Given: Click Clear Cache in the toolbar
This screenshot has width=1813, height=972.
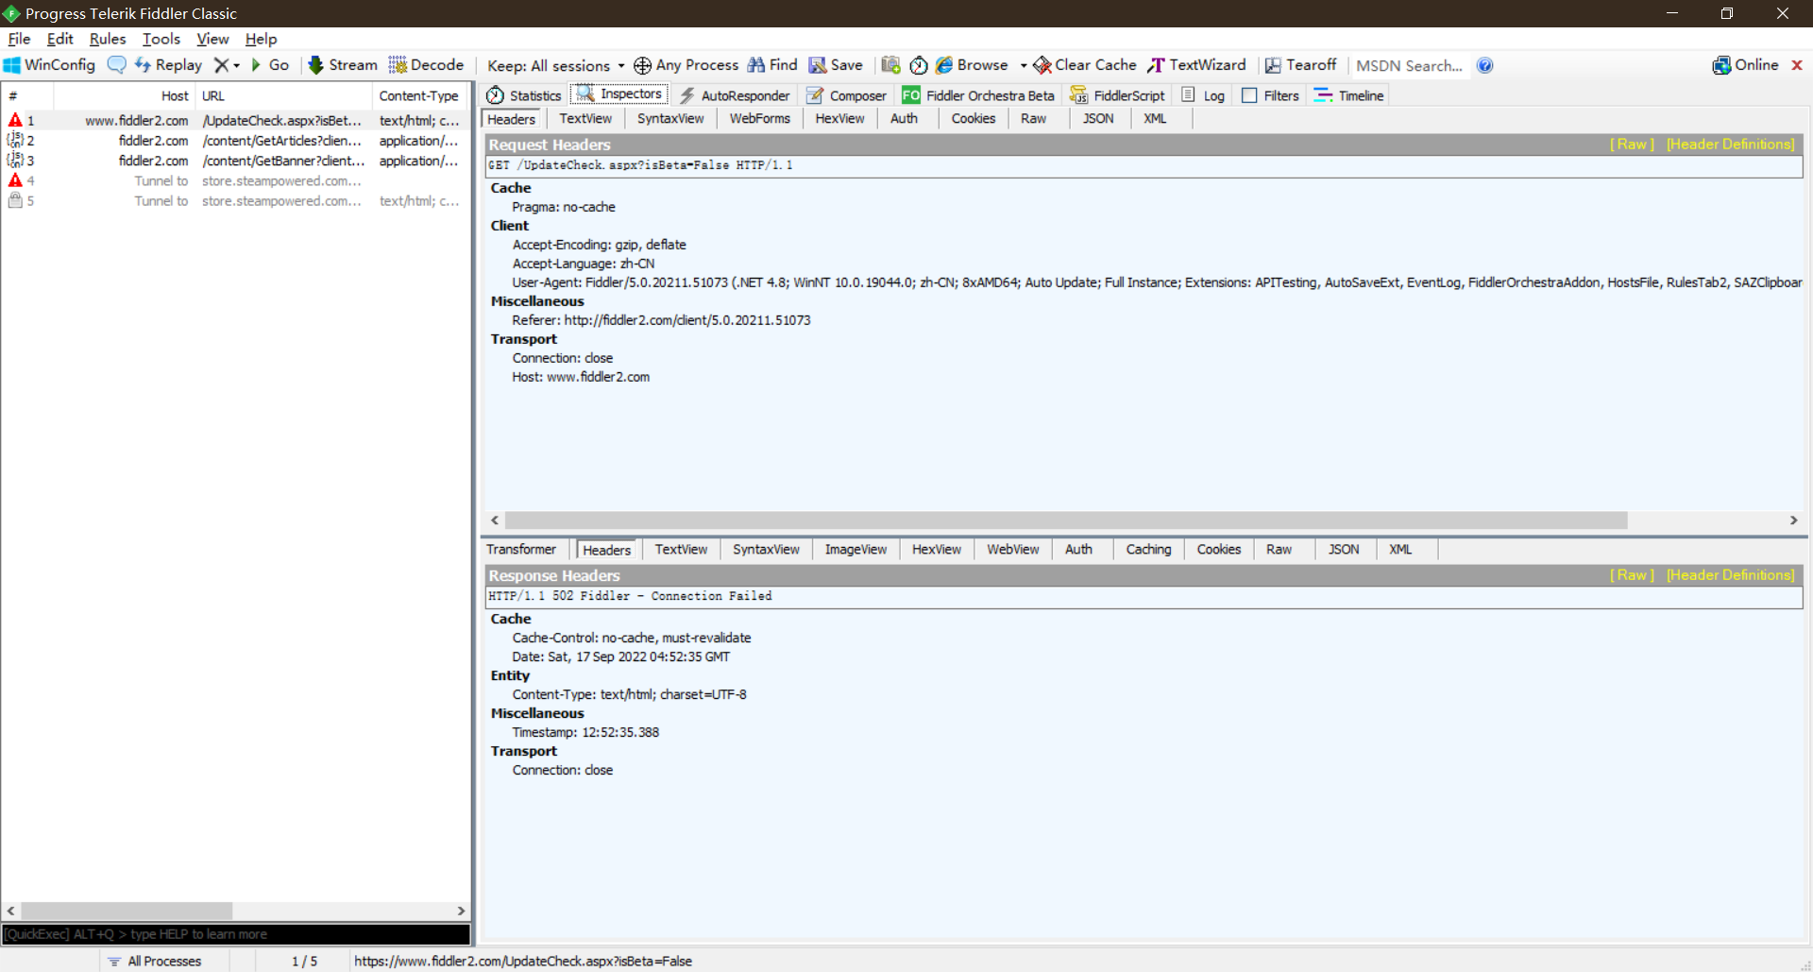Looking at the screenshot, I should click(x=1085, y=65).
